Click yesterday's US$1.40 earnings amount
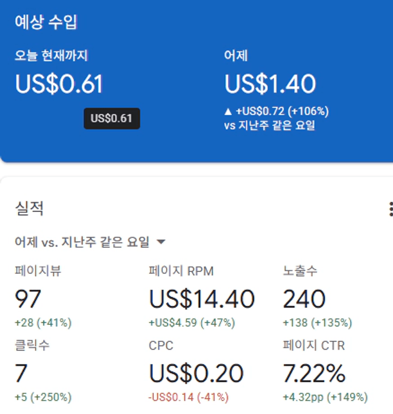393x414 pixels. 270,84
